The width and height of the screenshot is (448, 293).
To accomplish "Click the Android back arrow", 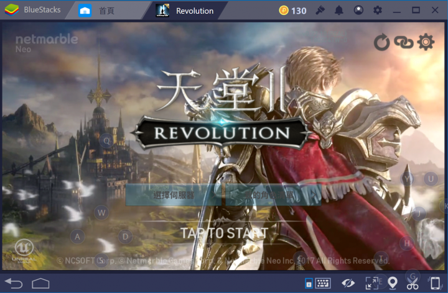I will tap(14, 283).
